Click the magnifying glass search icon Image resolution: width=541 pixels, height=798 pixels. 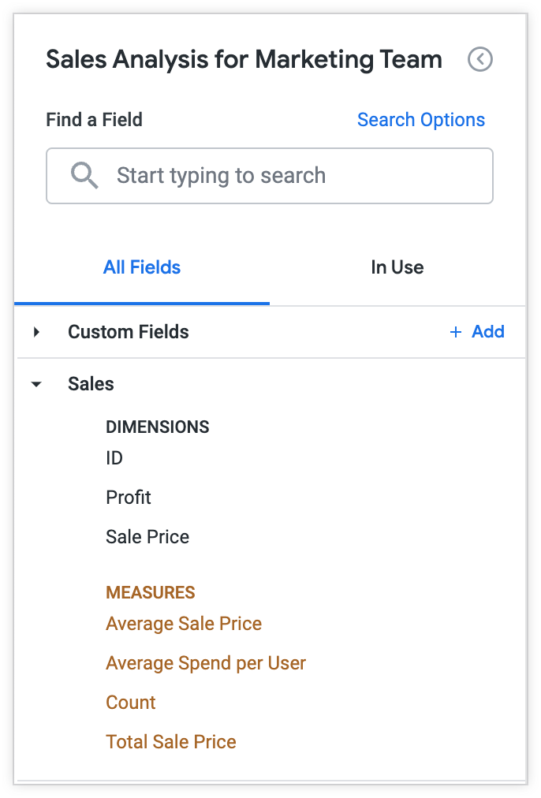[84, 175]
